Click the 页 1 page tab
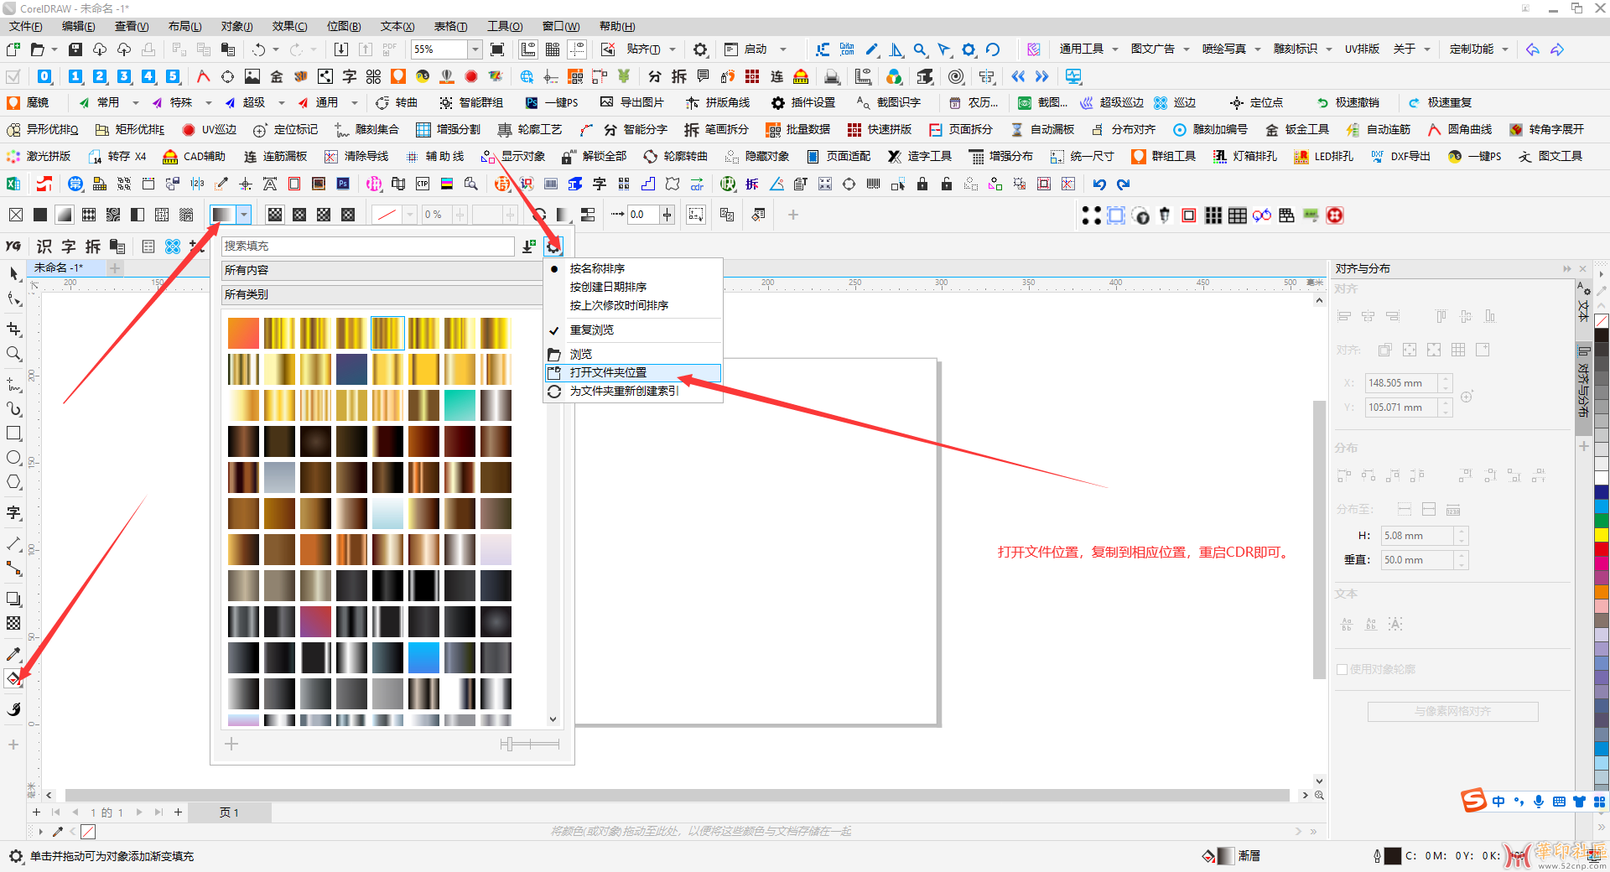Screen dimensions: 1610x872 [229, 812]
